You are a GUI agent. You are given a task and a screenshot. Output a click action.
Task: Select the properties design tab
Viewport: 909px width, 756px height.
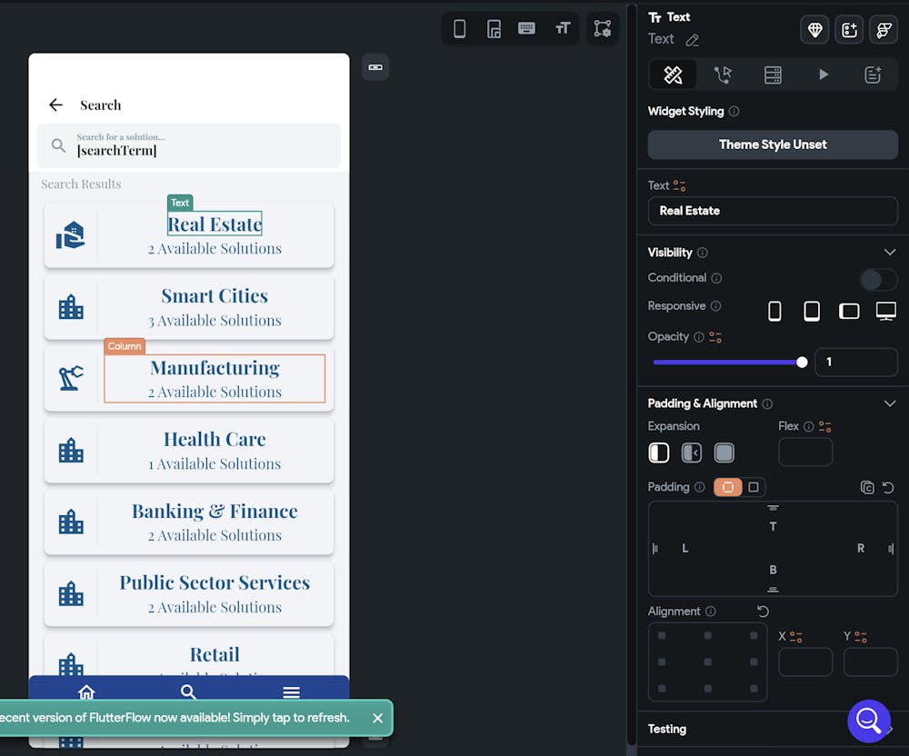[673, 75]
